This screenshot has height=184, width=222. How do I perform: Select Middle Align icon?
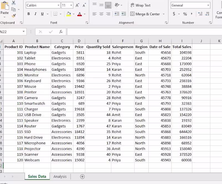click(101, 5)
